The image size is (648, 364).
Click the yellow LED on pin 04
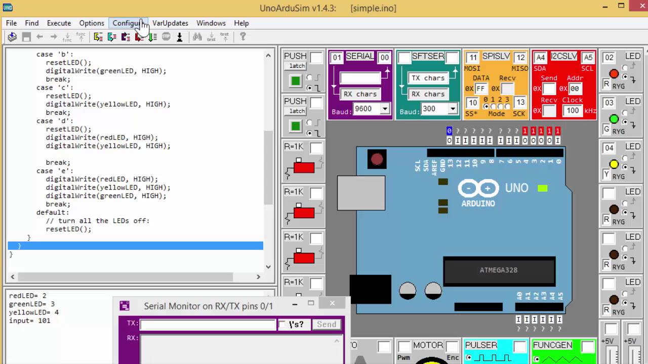[x=614, y=164]
